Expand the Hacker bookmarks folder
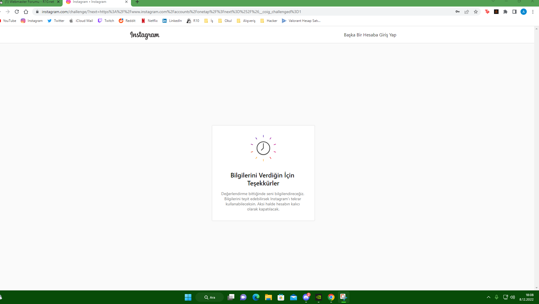 click(269, 21)
